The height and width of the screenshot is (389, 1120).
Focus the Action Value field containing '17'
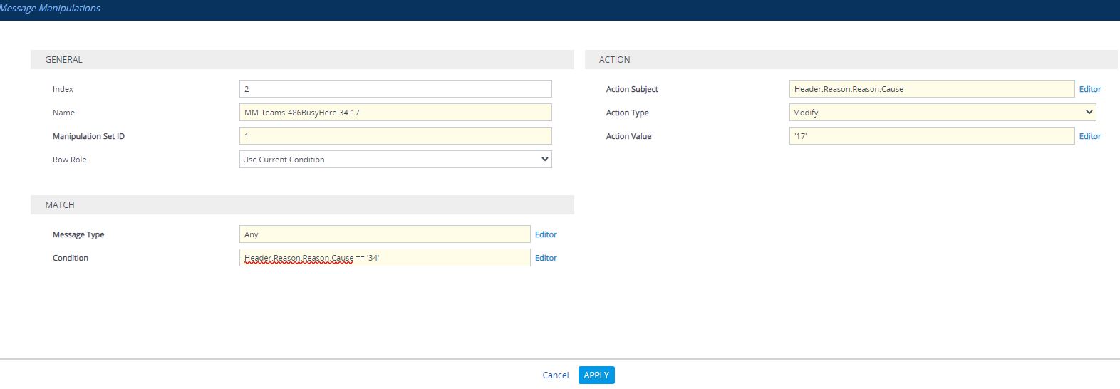pos(931,136)
